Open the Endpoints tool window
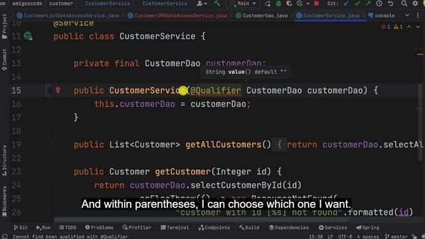 [x=214, y=228]
